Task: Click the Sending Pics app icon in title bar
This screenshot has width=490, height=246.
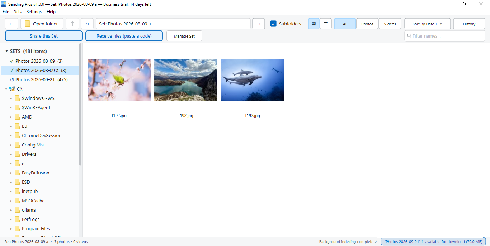Action: (x=4, y=4)
